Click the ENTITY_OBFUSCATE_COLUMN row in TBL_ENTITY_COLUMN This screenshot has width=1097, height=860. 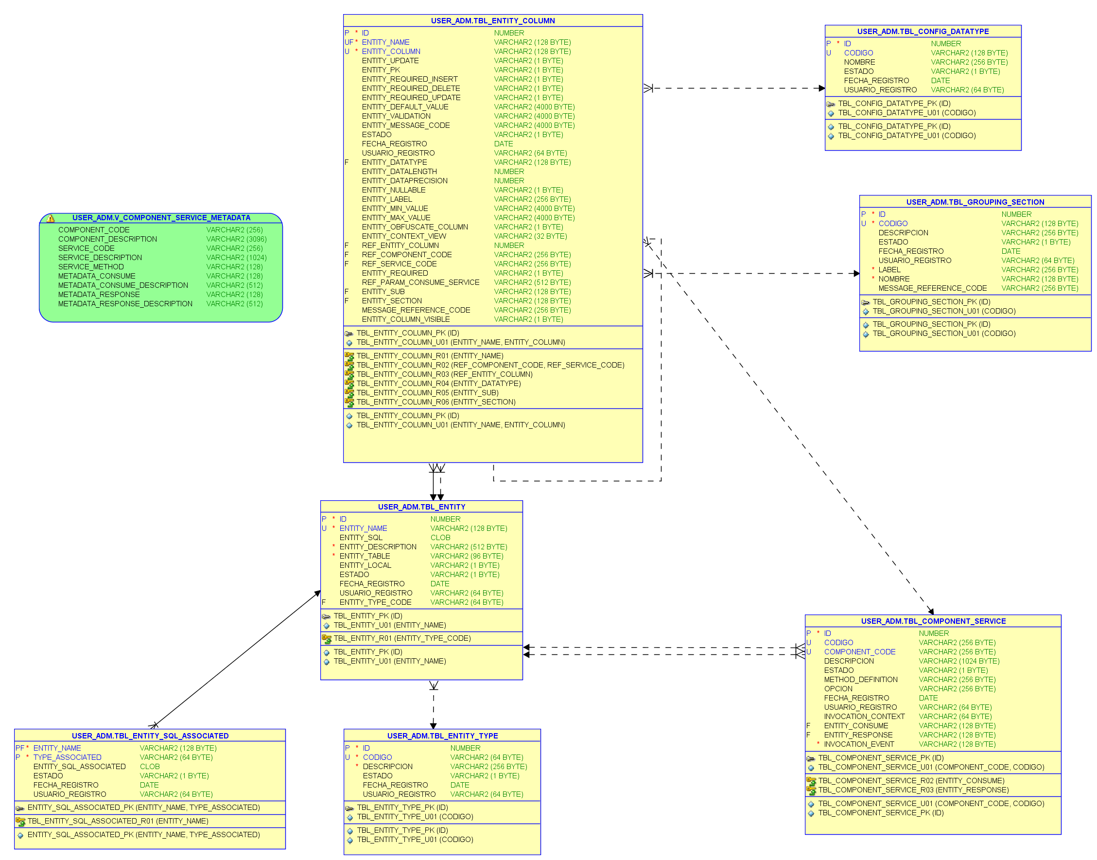(x=414, y=227)
